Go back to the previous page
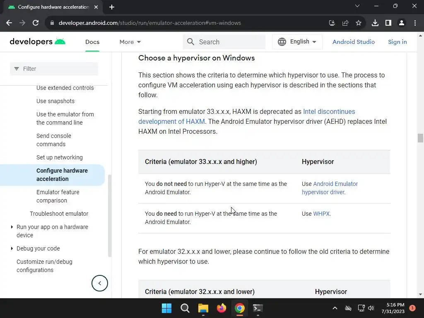The height and width of the screenshot is (318, 424). click(9, 23)
